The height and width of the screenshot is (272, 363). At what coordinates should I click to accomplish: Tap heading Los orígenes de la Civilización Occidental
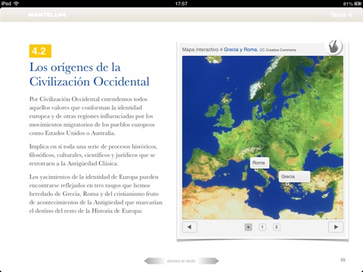pos(89,74)
